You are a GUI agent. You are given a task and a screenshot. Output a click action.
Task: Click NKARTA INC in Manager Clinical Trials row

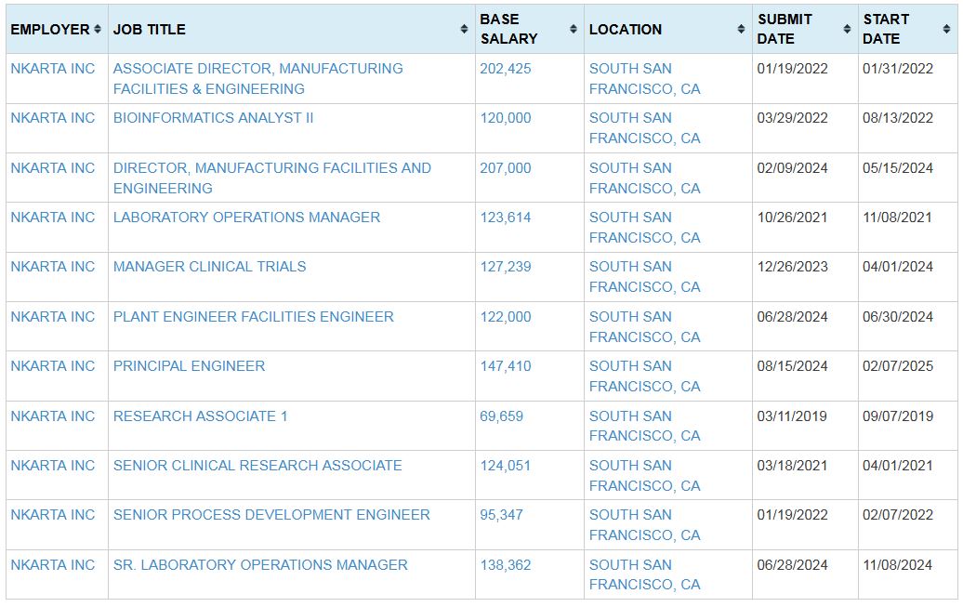point(53,267)
